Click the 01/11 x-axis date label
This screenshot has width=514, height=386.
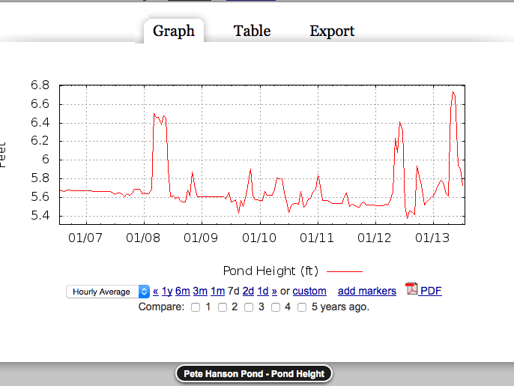[317, 238]
